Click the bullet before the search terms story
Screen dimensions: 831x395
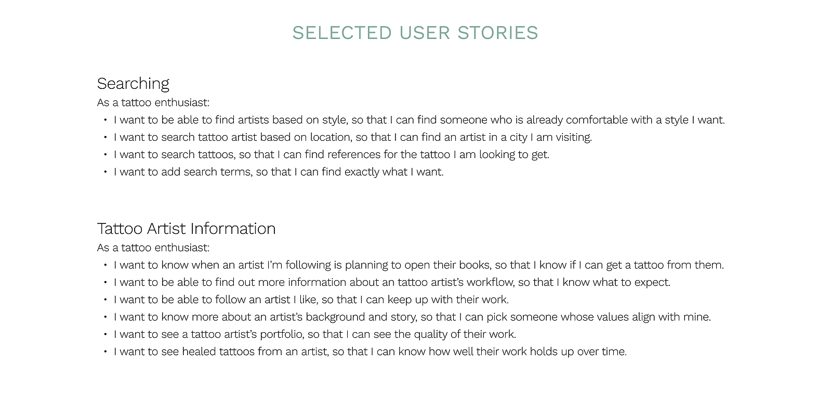pyautogui.click(x=105, y=172)
